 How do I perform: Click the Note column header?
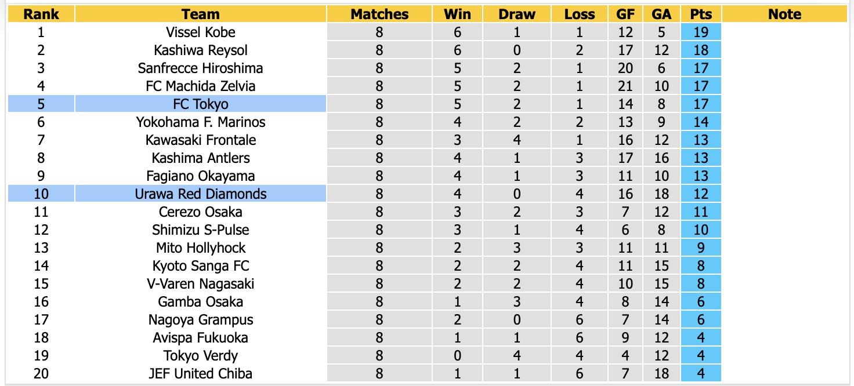[x=784, y=14]
